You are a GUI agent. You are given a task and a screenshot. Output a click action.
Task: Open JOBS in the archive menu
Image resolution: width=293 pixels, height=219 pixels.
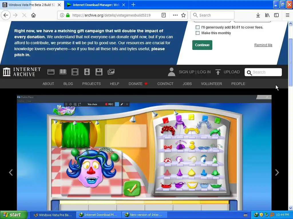pos(187,84)
